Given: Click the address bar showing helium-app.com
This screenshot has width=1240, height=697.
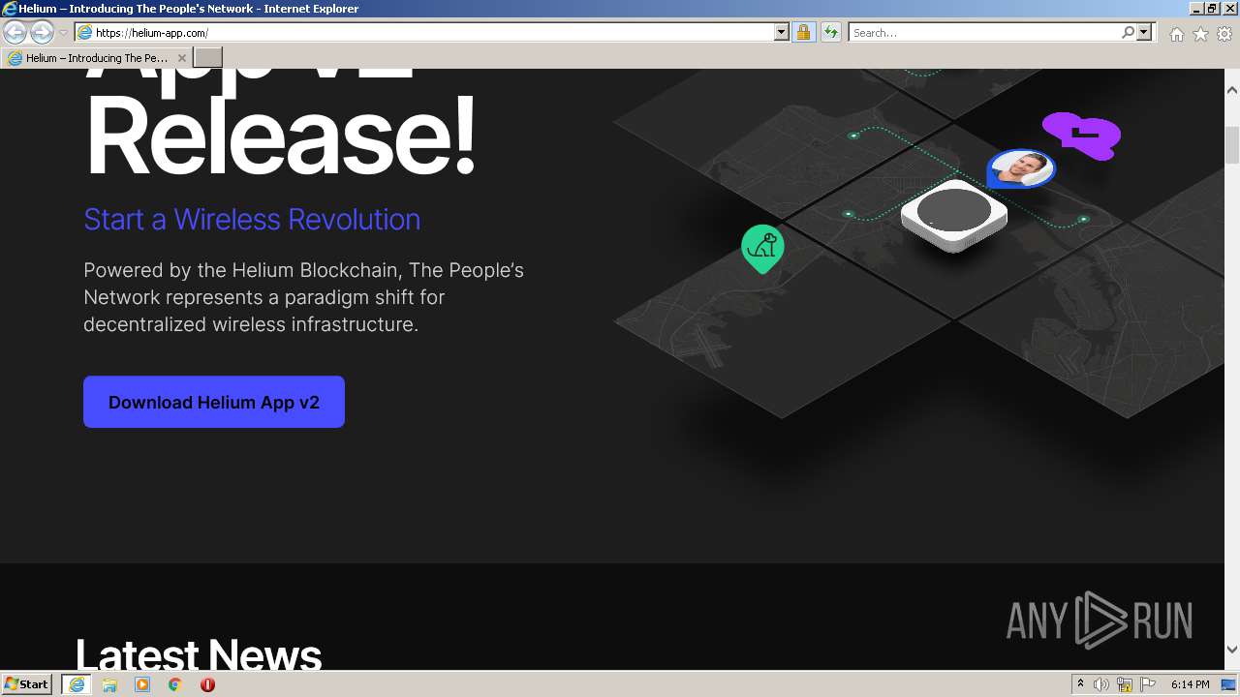Looking at the screenshot, I should pyautogui.click(x=424, y=33).
